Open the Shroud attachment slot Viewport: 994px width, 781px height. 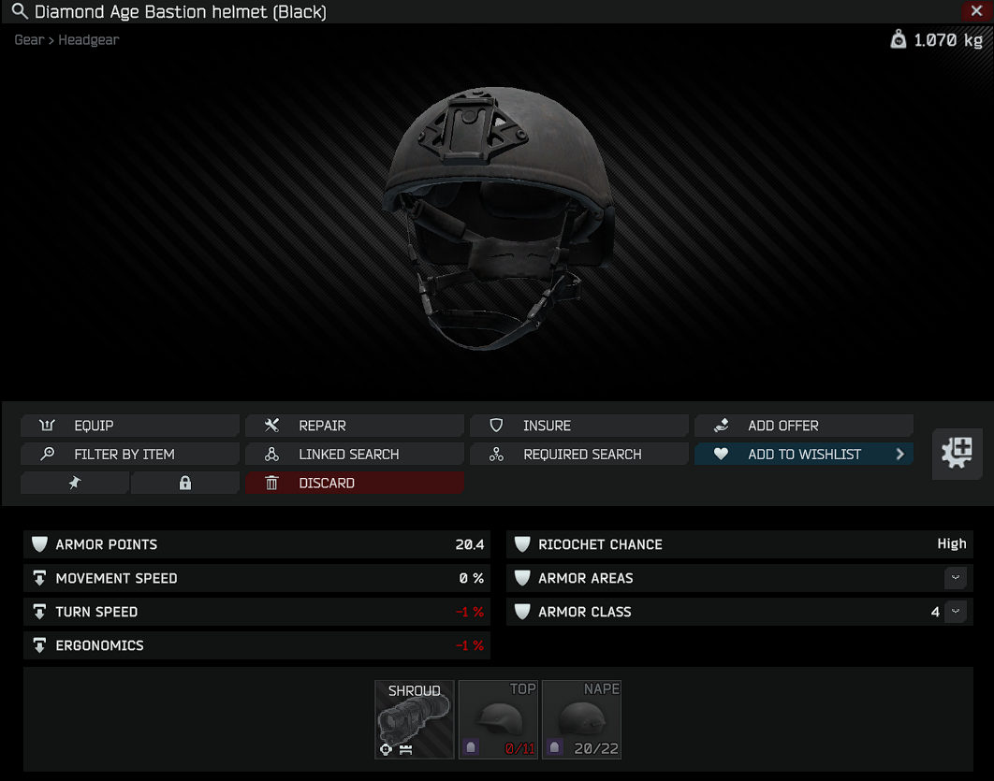pos(415,719)
